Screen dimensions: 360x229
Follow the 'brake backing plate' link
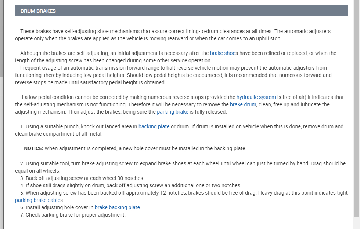tap(117, 207)
